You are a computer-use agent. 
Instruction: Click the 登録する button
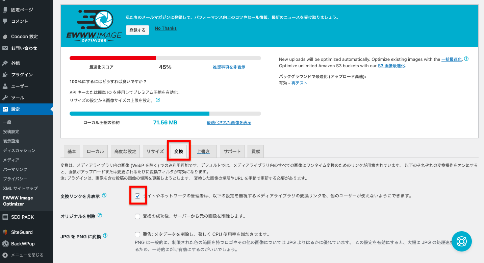[x=137, y=30]
